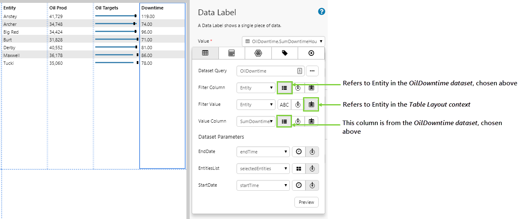Image resolution: width=519 pixels, height=219 pixels.
Task: Click the help question mark icon
Action: coord(322,11)
